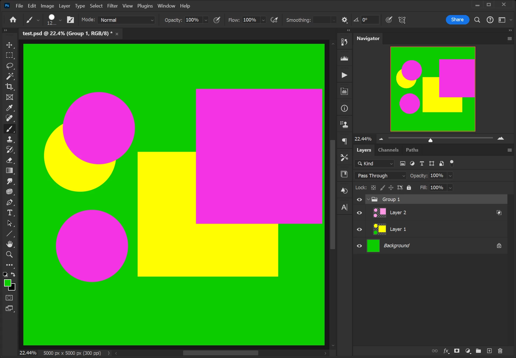Select the Move tool

point(9,45)
